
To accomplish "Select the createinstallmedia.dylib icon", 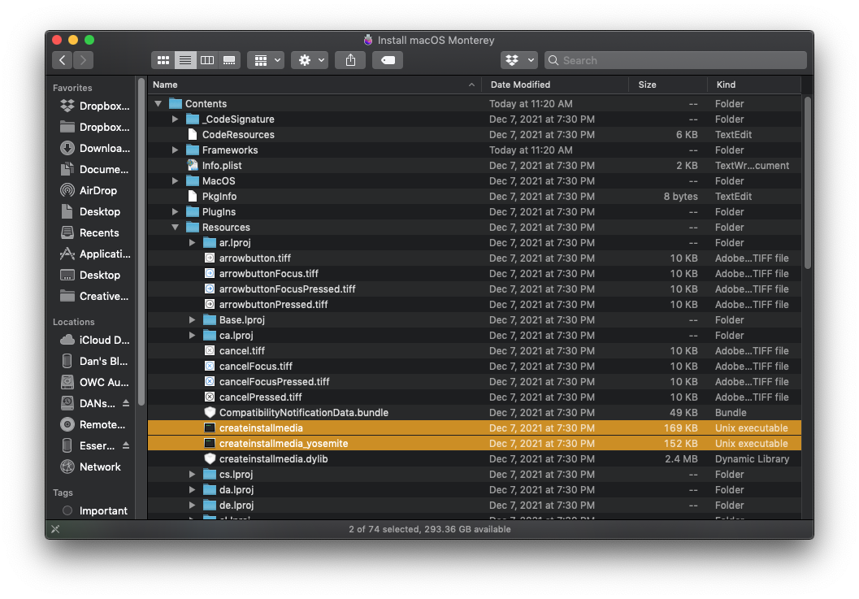I will click(210, 458).
